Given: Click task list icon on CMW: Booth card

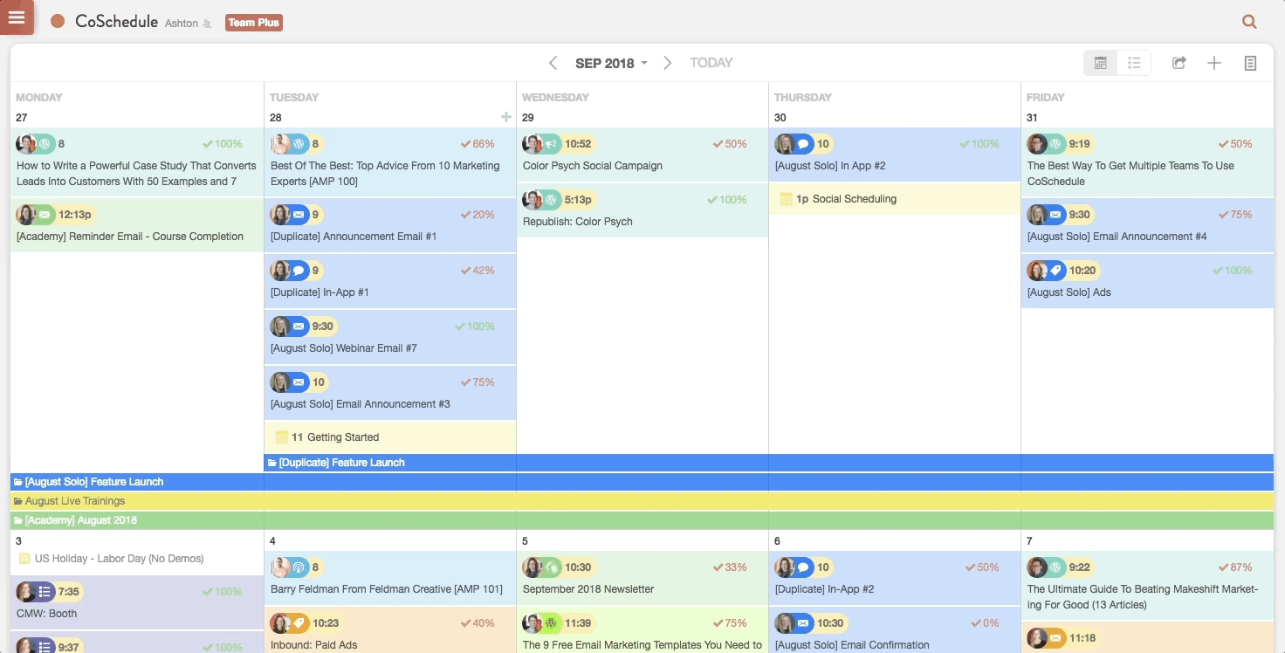Looking at the screenshot, I should [45, 592].
